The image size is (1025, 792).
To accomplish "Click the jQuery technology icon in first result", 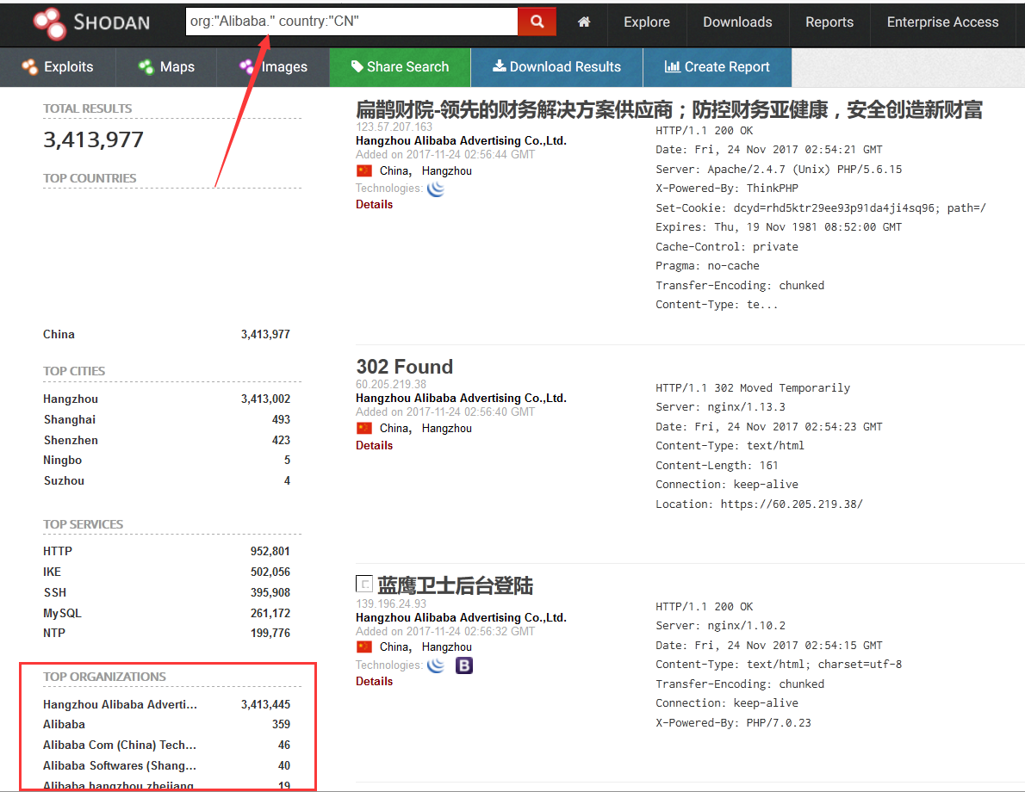I will (x=435, y=189).
